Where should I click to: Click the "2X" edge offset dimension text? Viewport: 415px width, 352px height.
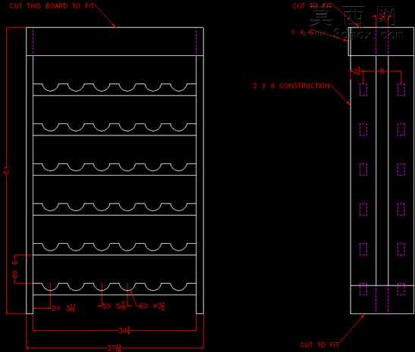click(64, 308)
